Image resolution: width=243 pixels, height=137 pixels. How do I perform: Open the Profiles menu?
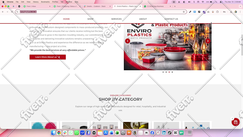55,2
